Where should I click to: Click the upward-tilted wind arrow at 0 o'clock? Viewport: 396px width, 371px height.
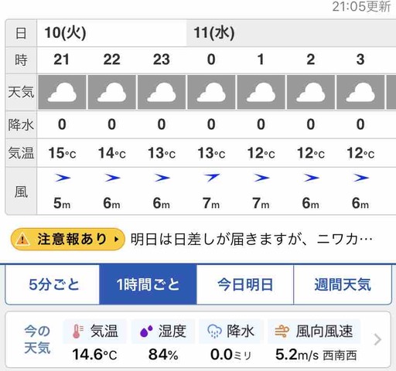pos(211,177)
